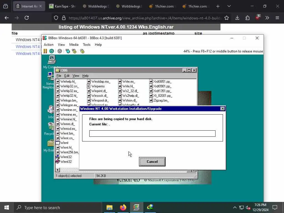Open Firefox downloads icon
The height and width of the screenshot is (213, 284).
pyautogui.click(x=237, y=18)
